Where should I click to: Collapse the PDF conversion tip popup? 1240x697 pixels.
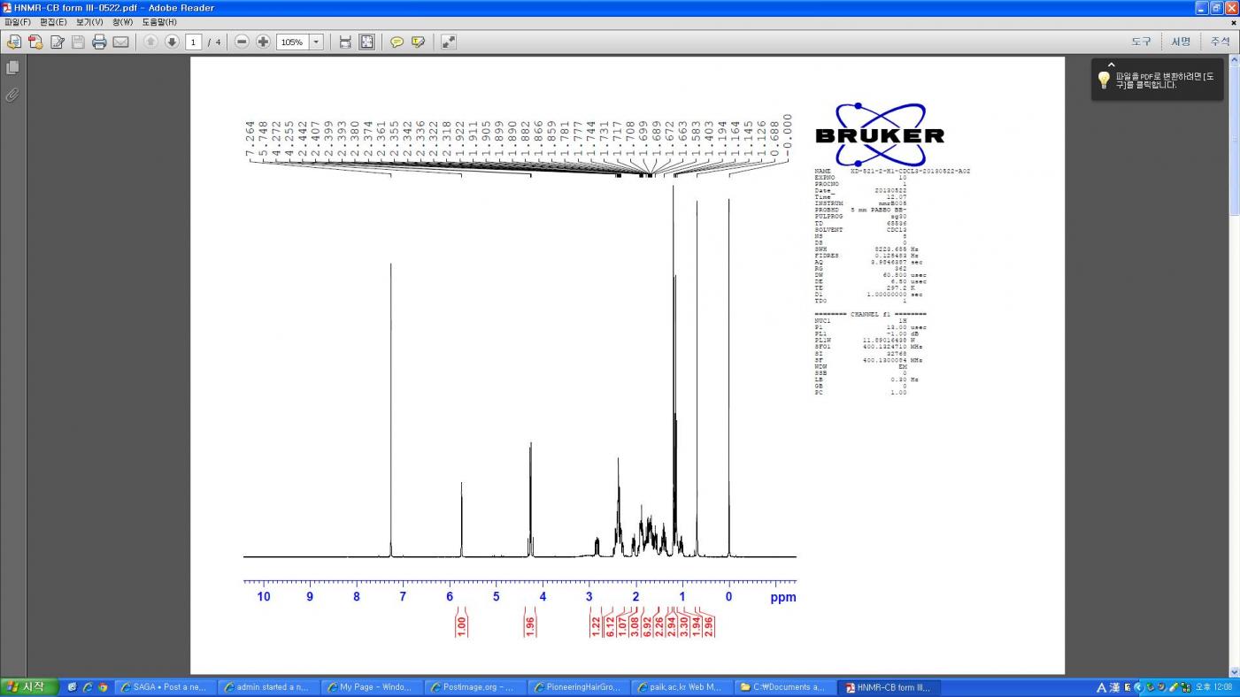[x=1111, y=65]
